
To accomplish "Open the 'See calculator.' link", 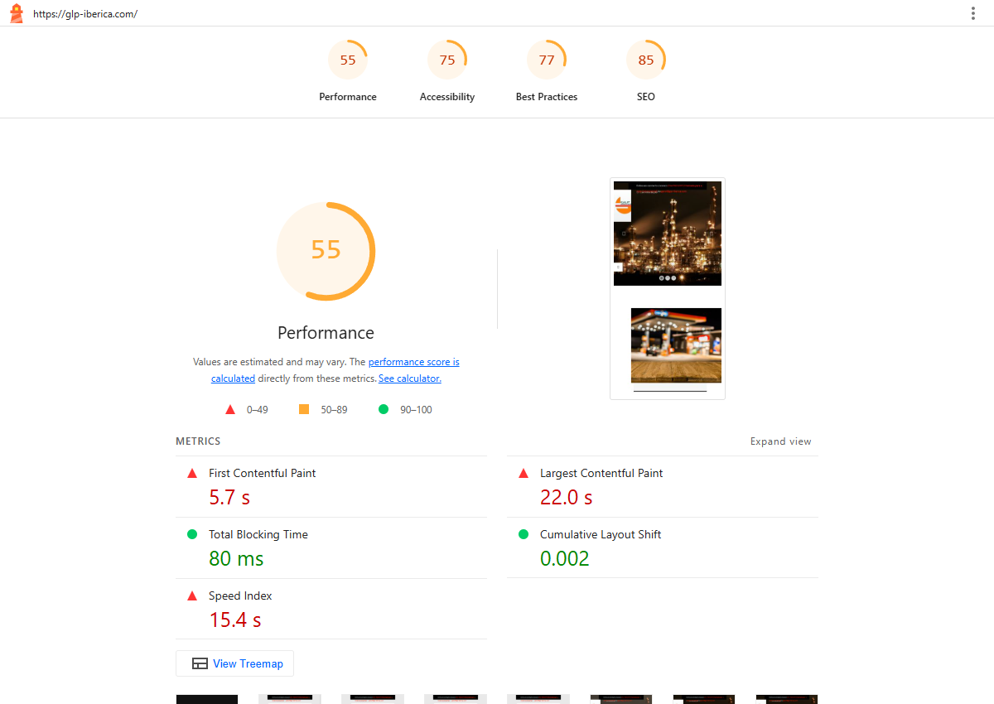I will 410,379.
